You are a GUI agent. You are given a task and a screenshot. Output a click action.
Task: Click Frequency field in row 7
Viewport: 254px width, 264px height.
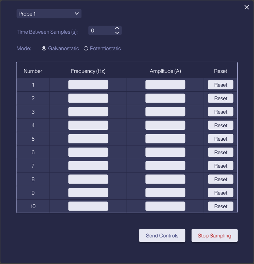coord(88,166)
